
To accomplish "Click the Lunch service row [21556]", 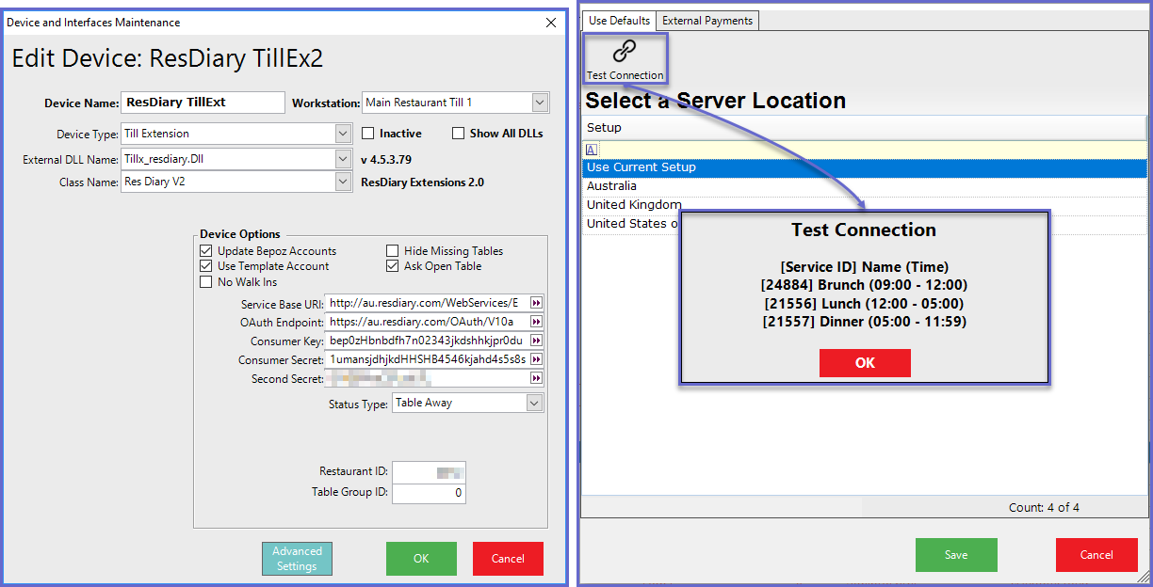I will coord(864,304).
